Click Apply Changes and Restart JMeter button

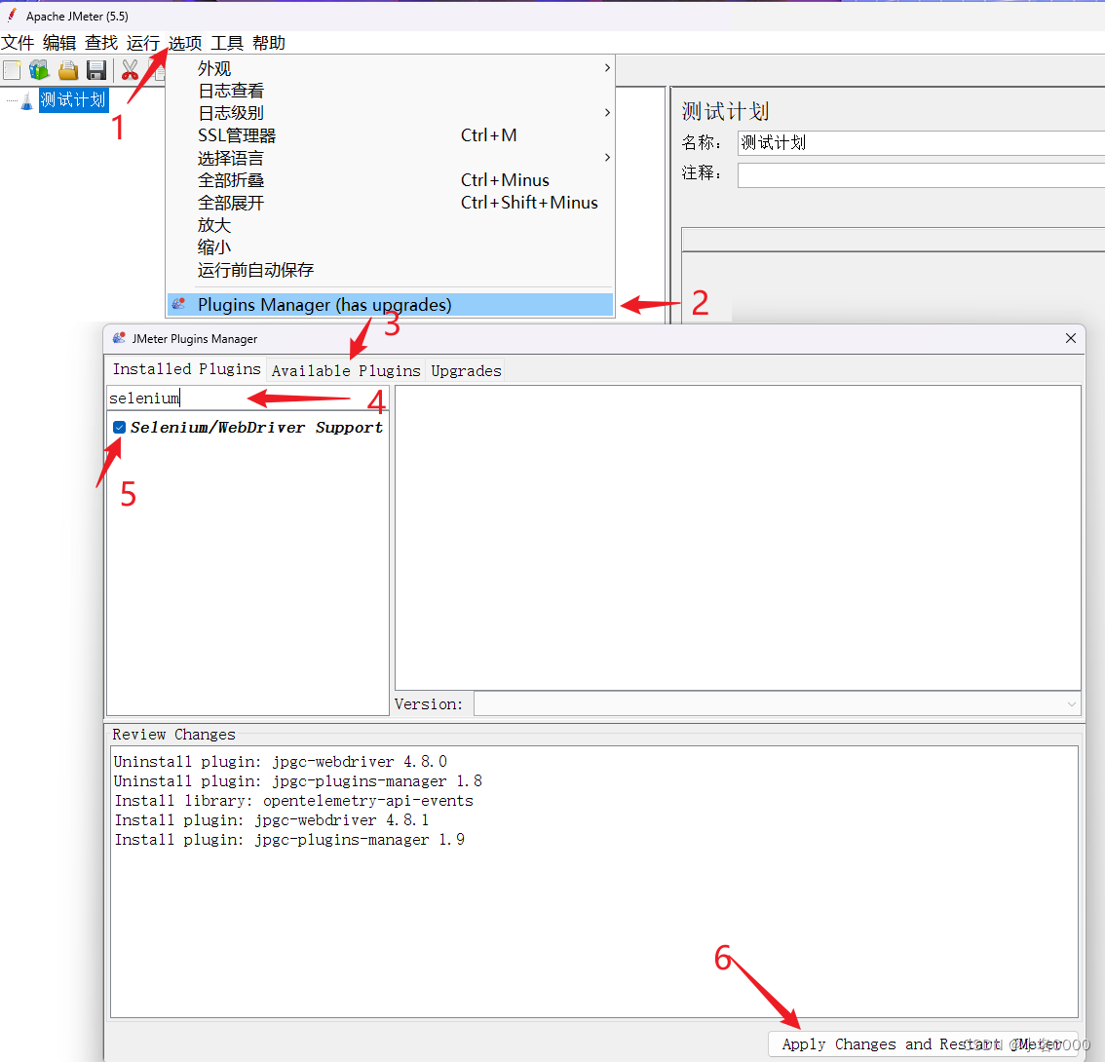click(922, 1043)
